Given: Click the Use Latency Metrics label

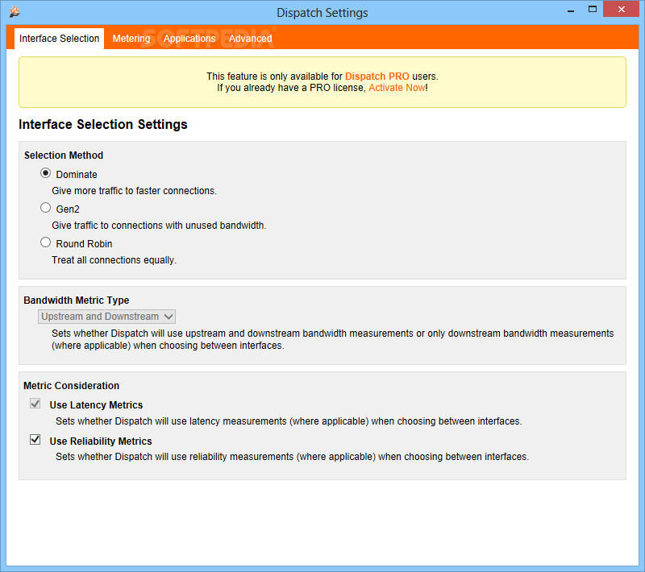Looking at the screenshot, I should point(96,405).
